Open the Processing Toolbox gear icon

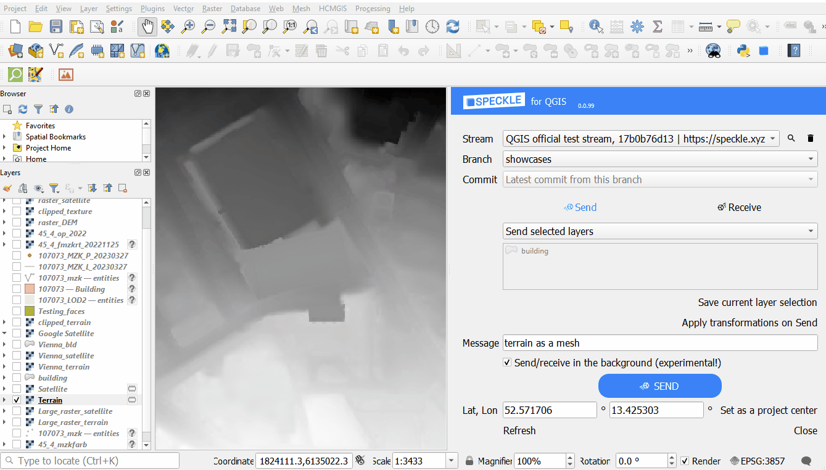coord(637,27)
